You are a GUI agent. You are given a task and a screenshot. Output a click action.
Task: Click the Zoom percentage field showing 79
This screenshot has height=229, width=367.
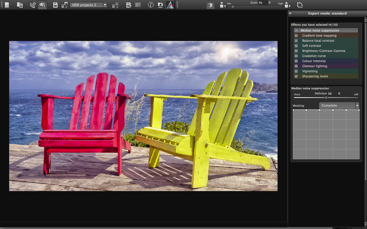pos(263,3)
